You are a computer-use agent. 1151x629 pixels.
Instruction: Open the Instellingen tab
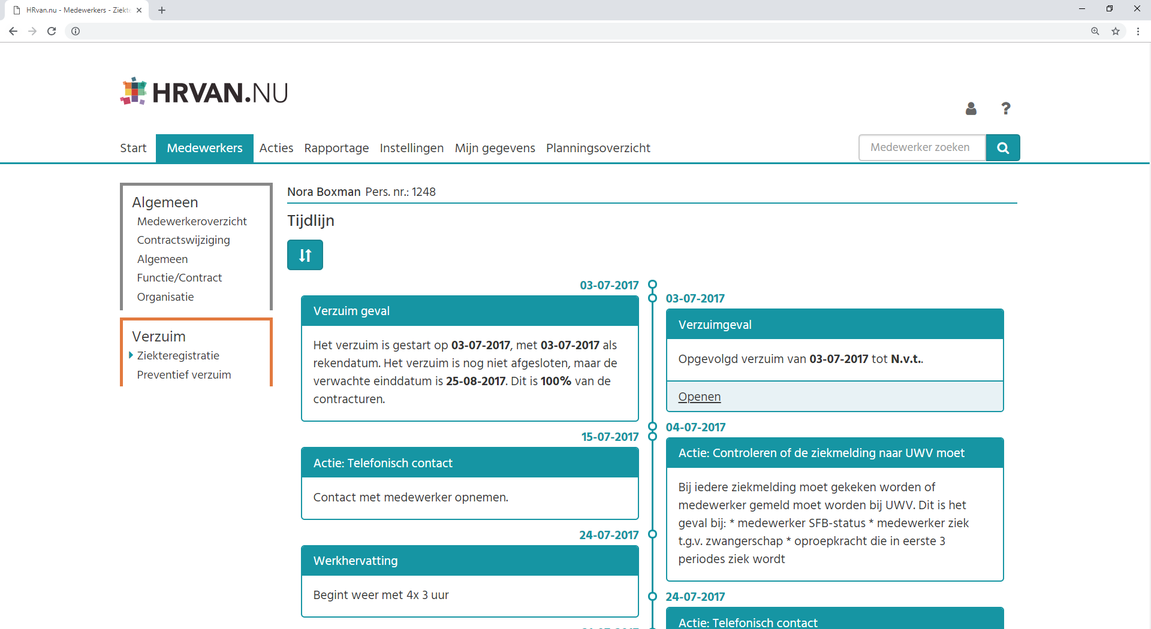(412, 148)
